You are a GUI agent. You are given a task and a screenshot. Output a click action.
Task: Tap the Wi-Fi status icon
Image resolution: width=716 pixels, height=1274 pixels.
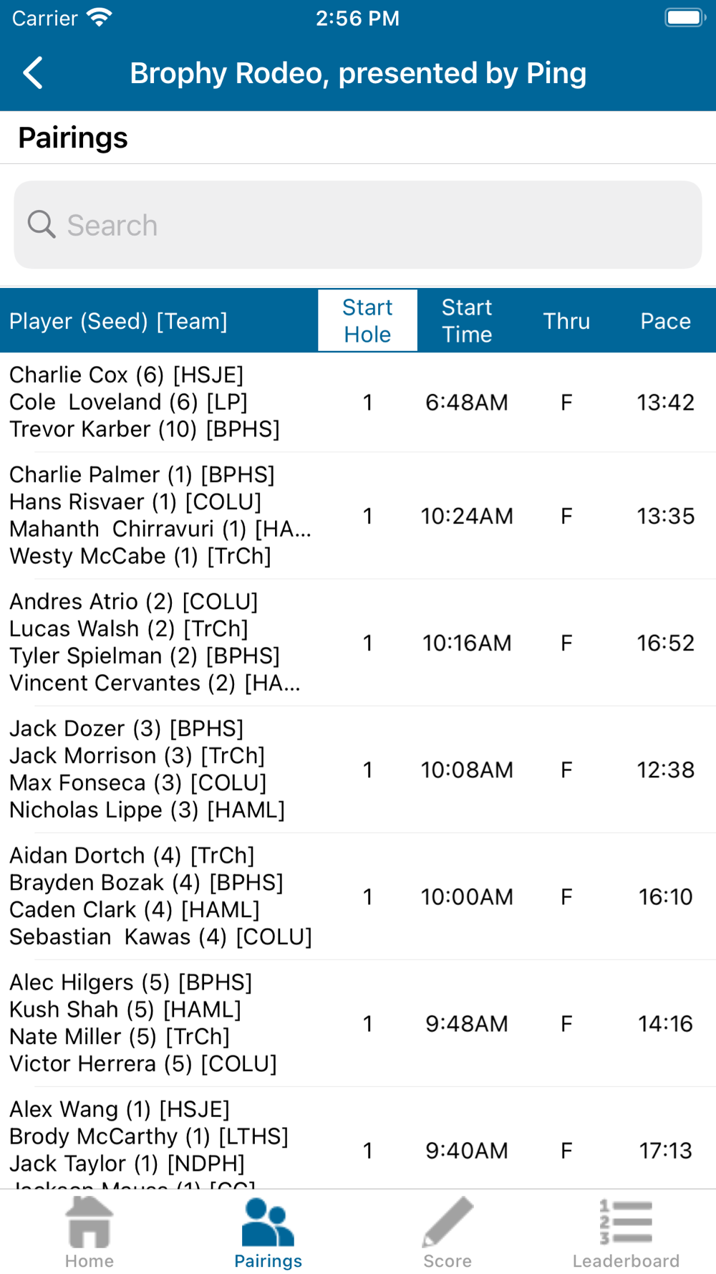pos(99,17)
